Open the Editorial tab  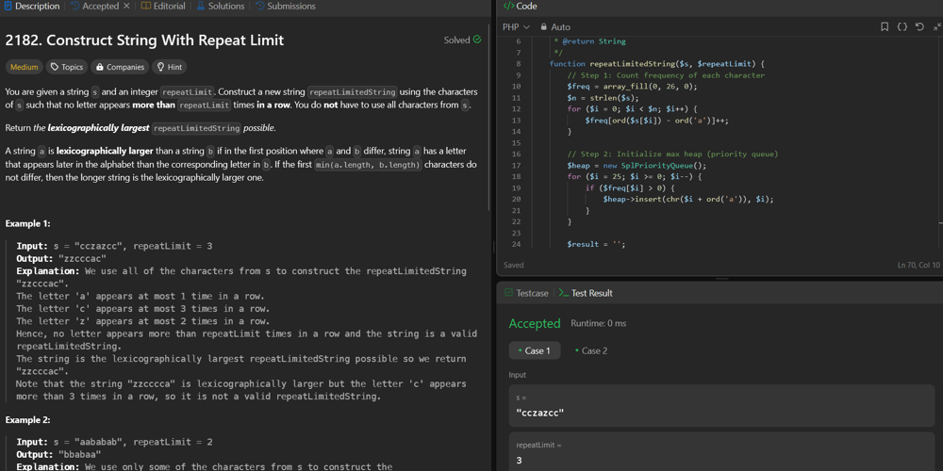point(163,6)
